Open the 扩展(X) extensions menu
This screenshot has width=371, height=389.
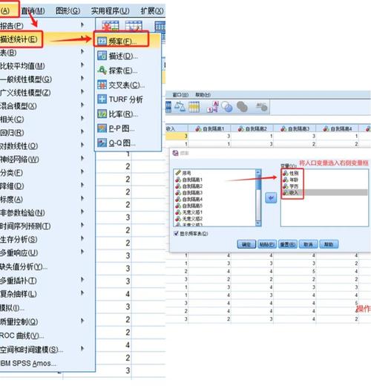coord(152,10)
